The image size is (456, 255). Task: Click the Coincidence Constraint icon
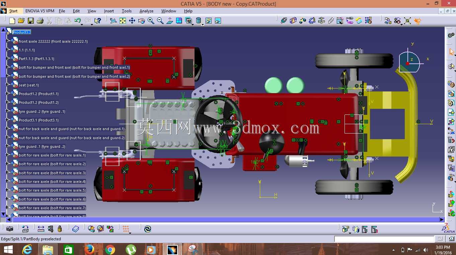click(x=284, y=21)
